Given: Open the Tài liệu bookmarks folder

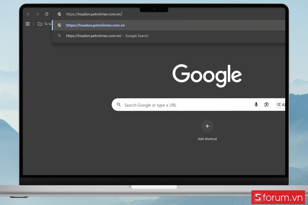Looking at the screenshot, I should [45, 24].
